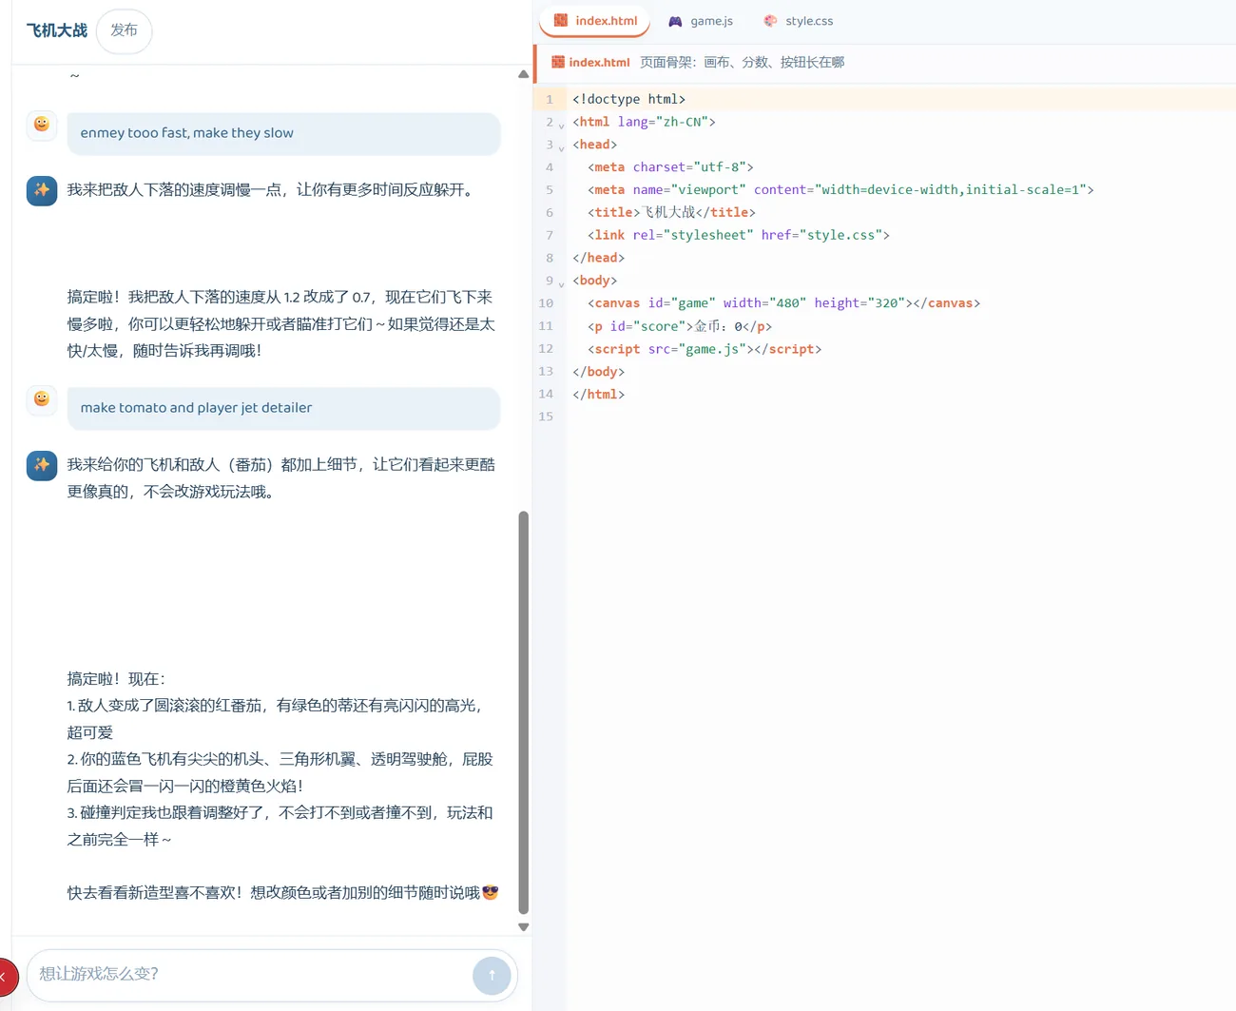Click the AI sparkle avatar beside 我来把敌人下落 reply
1236x1011 pixels.
42,190
